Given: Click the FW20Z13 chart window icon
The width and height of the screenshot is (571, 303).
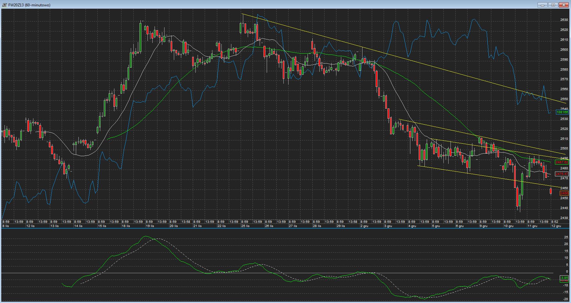Looking at the screenshot, I should (x=4, y=5).
